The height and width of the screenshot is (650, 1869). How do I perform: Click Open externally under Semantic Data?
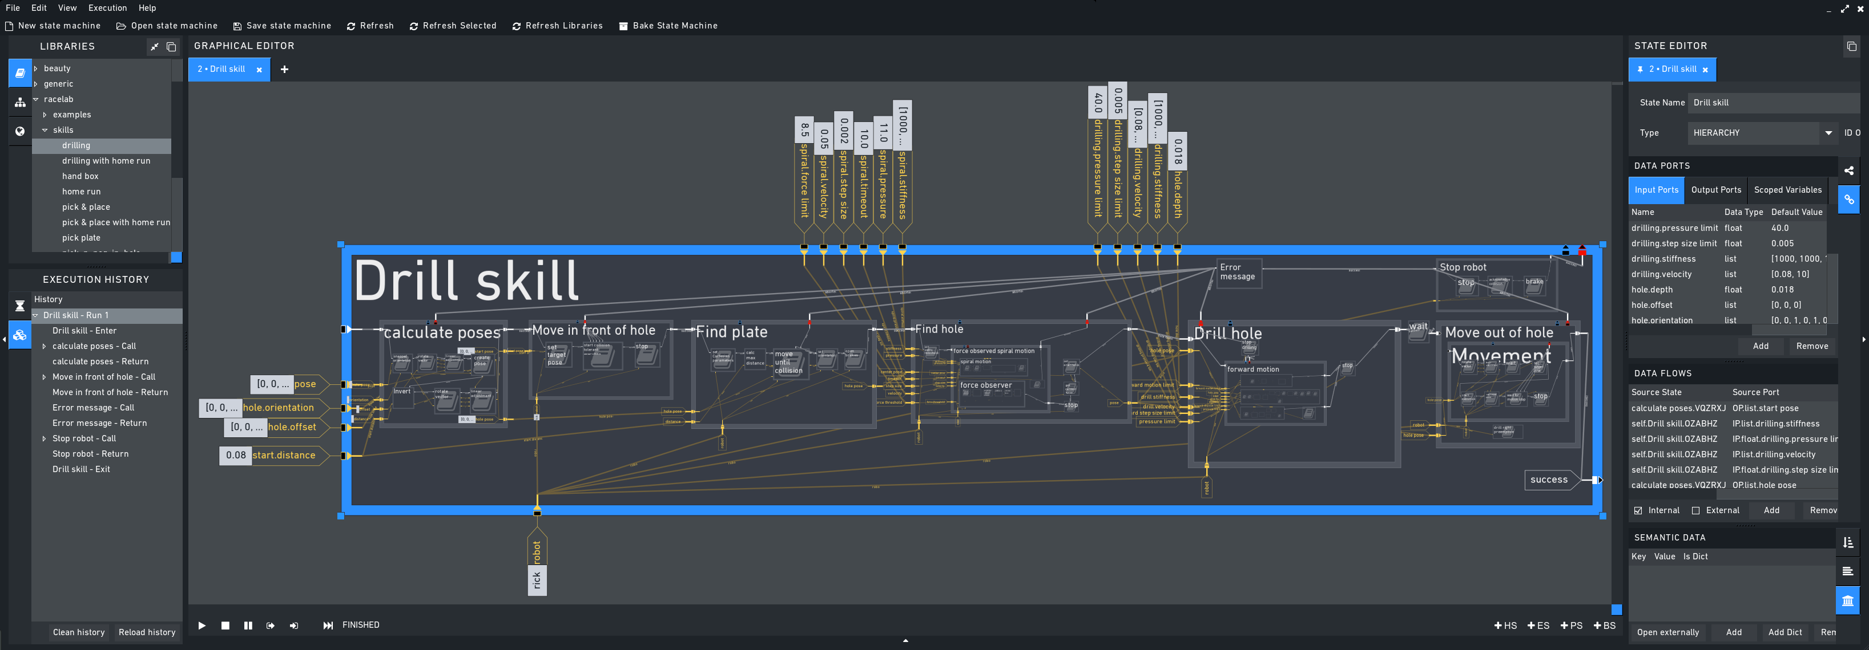pyautogui.click(x=1669, y=632)
